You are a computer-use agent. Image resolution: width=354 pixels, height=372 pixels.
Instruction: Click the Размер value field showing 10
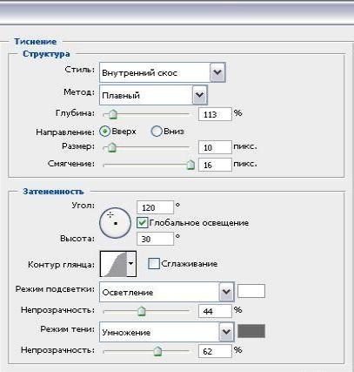215,147
